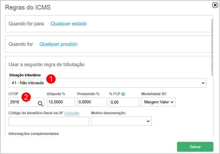Image resolution: width=220 pixels, height=154 pixels.
Task: Click the Presumido % field
Action: pos(92,102)
